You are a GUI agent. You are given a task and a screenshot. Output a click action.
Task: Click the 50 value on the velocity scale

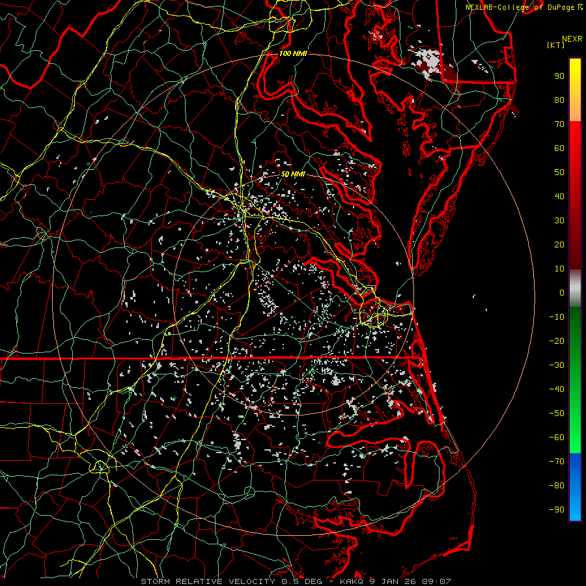point(559,173)
